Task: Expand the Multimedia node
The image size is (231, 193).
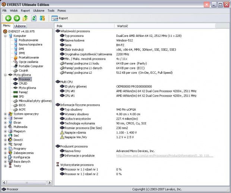Action: point(5,127)
